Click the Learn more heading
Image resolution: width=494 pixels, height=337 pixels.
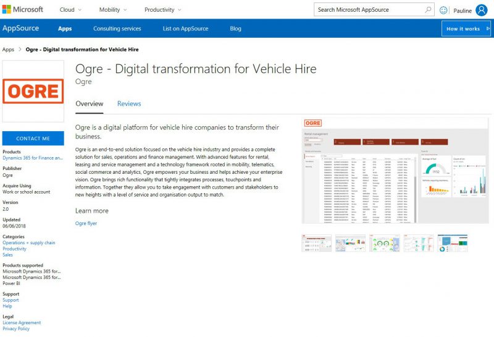pos(91,211)
